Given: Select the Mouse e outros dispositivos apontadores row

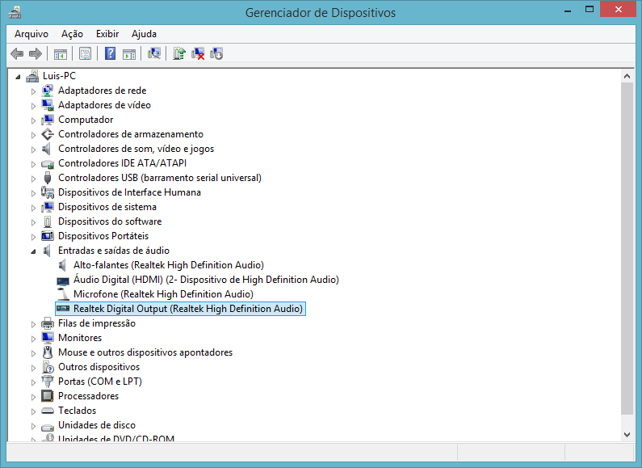Looking at the screenshot, I should pos(145,352).
